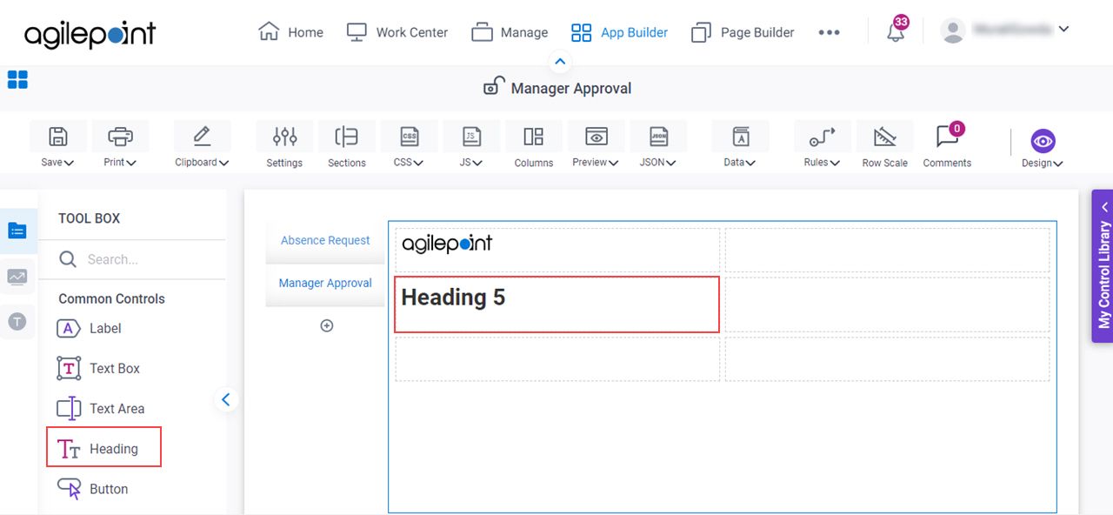This screenshot has width=1113, height=515.
Task: Open the Clipboard tool
Action: [x=202, y=144]
